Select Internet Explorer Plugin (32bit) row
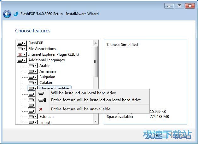The width and height of the screenshot is (198, 144). click(x=54, y=54)
